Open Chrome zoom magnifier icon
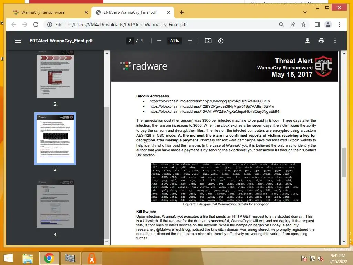This screenshot has width=353, height=265. coord(281,24)
